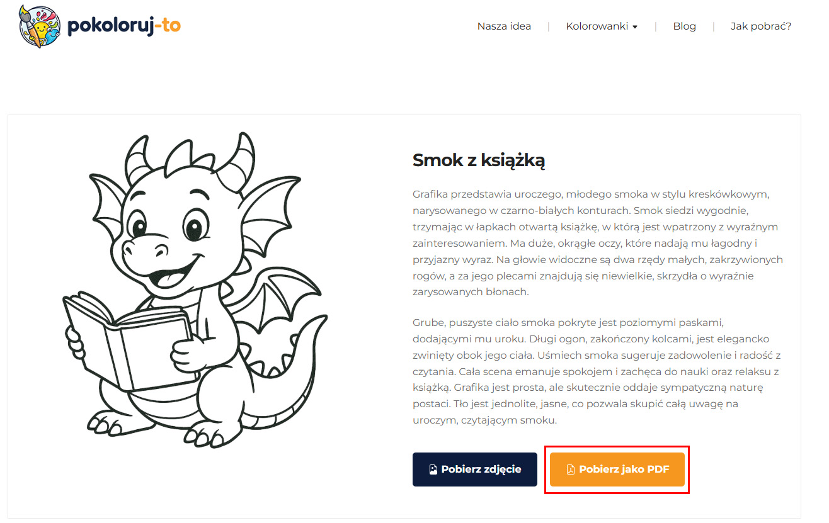
Task: Open the Jak pobrać? help link
Action: click(x=761, y=26)
